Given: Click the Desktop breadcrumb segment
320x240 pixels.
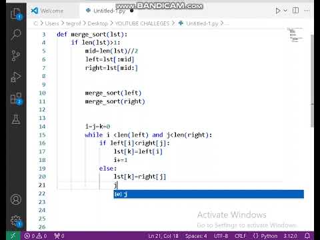Looking at the screenshot, I should pos(97,23).
